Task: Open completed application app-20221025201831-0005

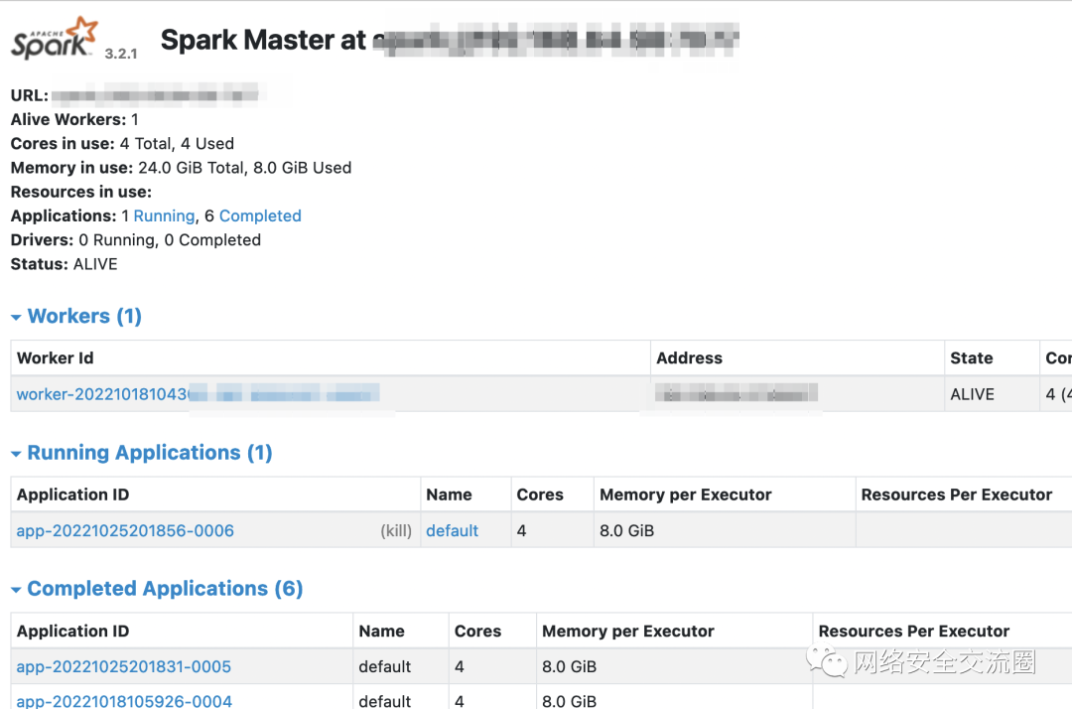Action: click(x=124, y=666)
